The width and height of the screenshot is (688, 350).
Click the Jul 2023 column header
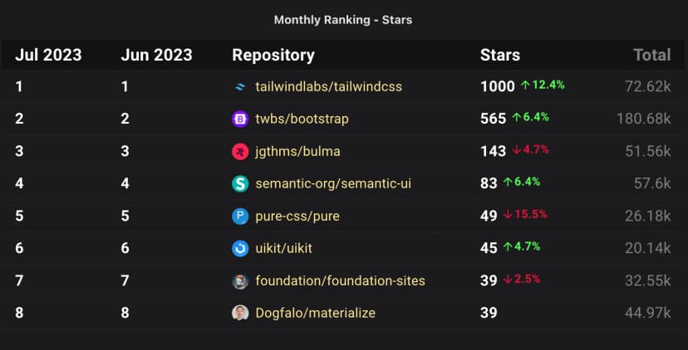click(x=48, y=56)
